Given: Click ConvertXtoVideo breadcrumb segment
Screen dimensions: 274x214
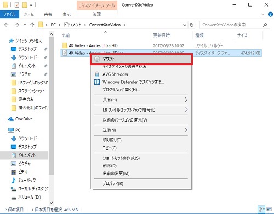Looking at the screenshot, I should 105,25.
